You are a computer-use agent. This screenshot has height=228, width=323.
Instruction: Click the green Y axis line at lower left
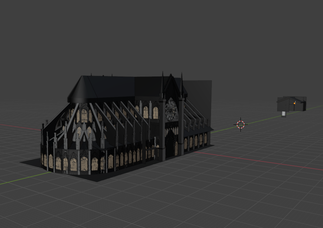[x=25, y=178]
